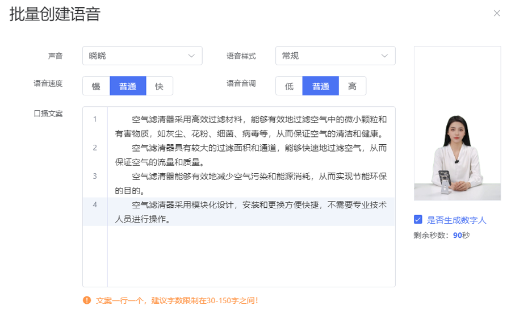This screenshot has height=310, width=511.
Task: Set 语音速度 to 快
Action: click(x=160, y=86)
